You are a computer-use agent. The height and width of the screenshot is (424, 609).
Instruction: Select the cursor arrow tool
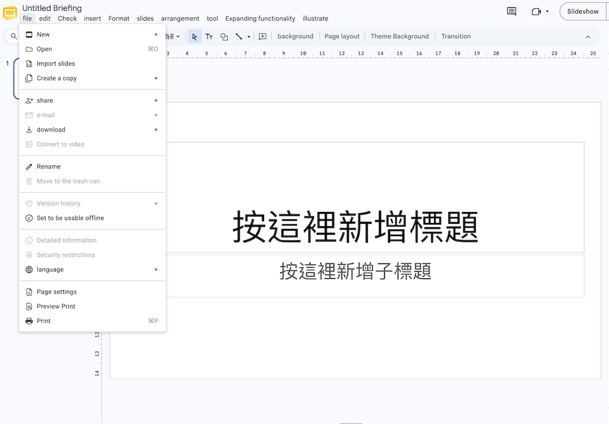194,37
